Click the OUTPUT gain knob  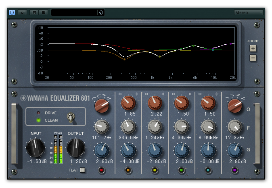point(76,148)
